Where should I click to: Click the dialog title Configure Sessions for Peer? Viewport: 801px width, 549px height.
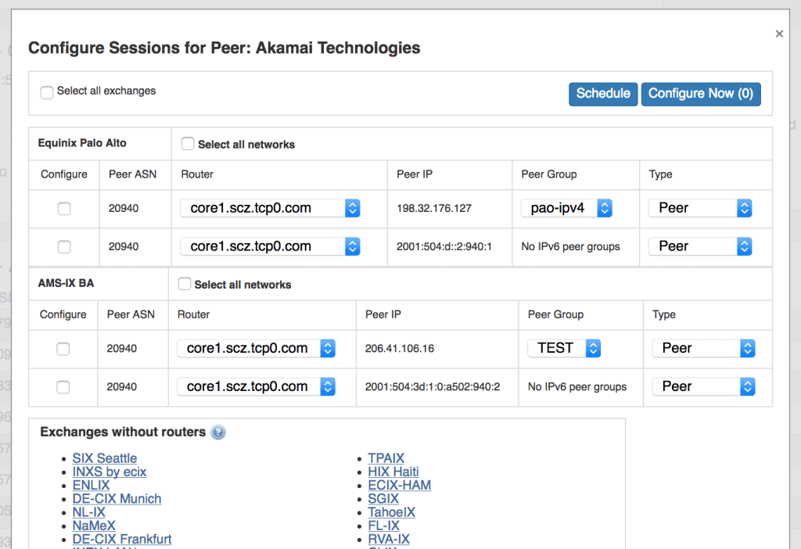tap(224, 48)
